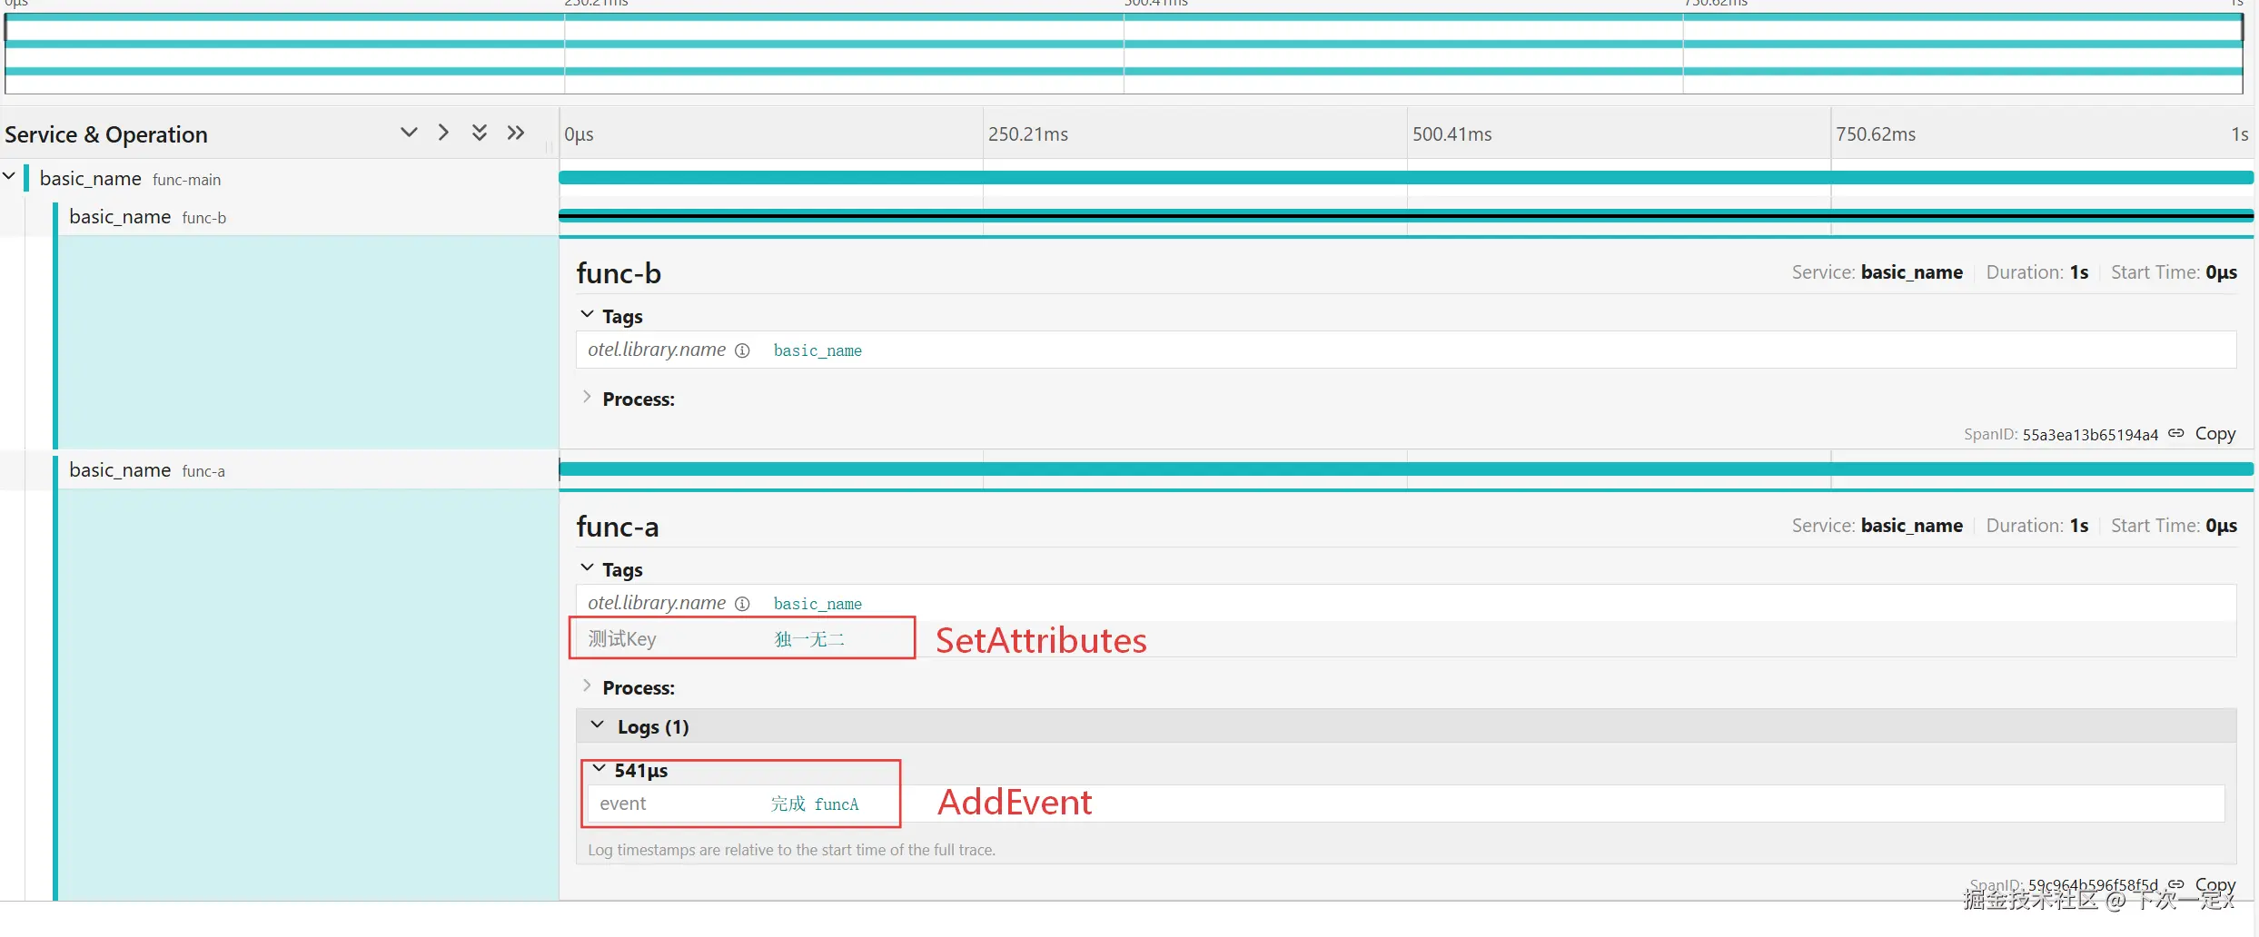
Task: Click the func-a detail heading
Action: (618, 527)
